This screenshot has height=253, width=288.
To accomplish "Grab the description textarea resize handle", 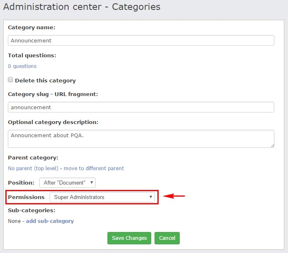I will coord(272,145).
